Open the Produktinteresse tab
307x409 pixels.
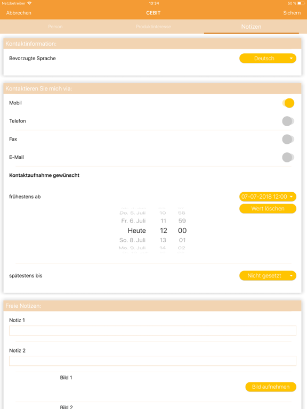pyautogui.click(x=153, y=27)
